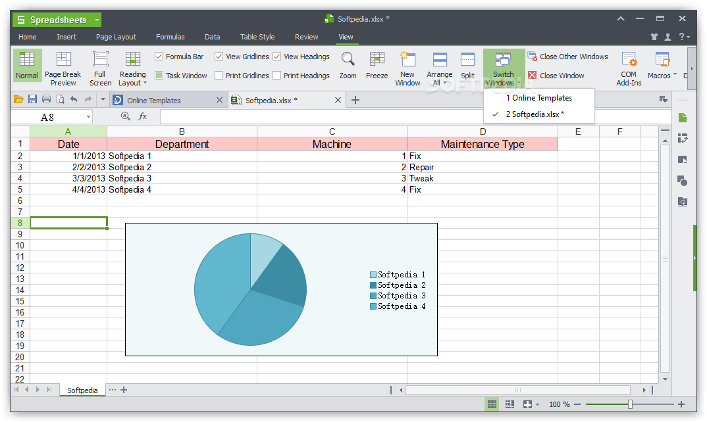Redo the last action

[88, 99]
